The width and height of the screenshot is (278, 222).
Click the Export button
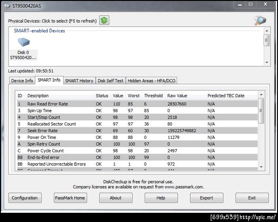tap(207, 198)
